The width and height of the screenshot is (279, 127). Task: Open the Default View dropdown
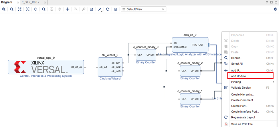[x=143, y=9]
